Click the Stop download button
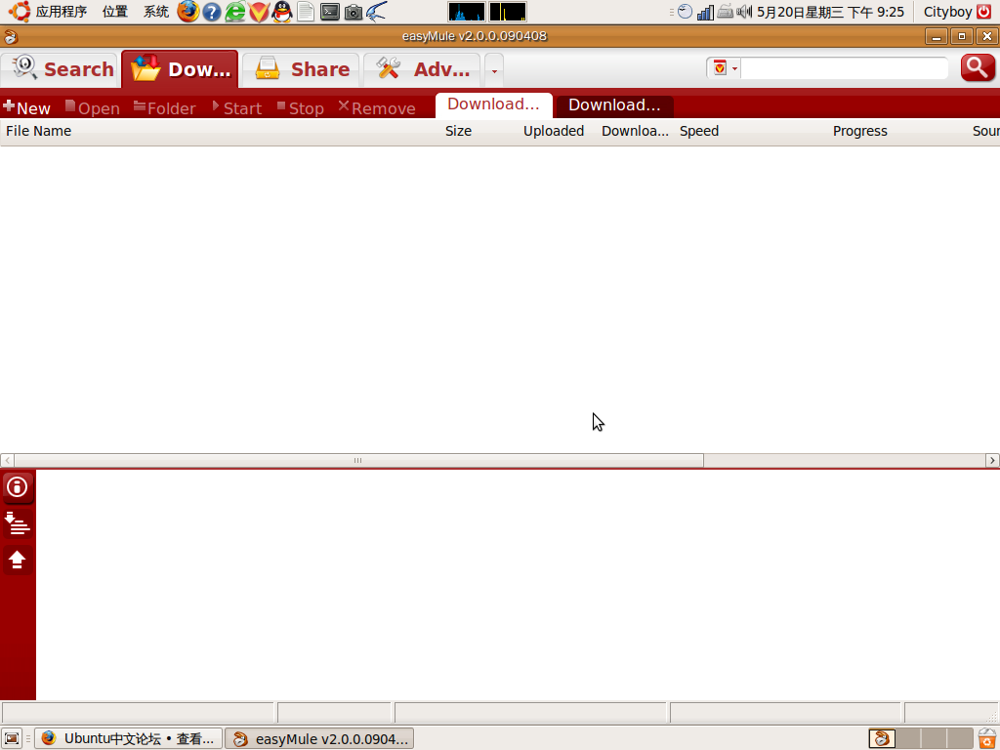The image size is (1000, 750). coord(301,107)
